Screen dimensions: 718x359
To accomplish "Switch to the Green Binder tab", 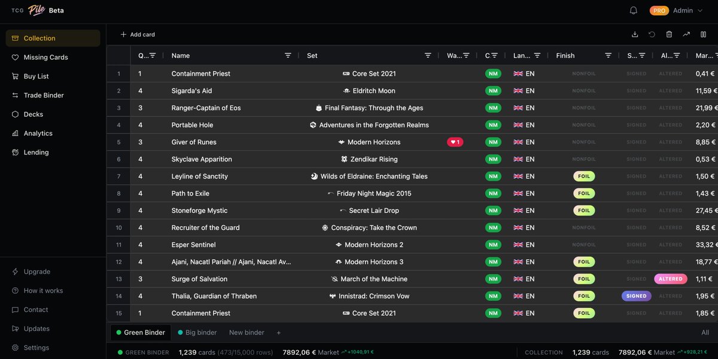I will (x=141, y=333).
